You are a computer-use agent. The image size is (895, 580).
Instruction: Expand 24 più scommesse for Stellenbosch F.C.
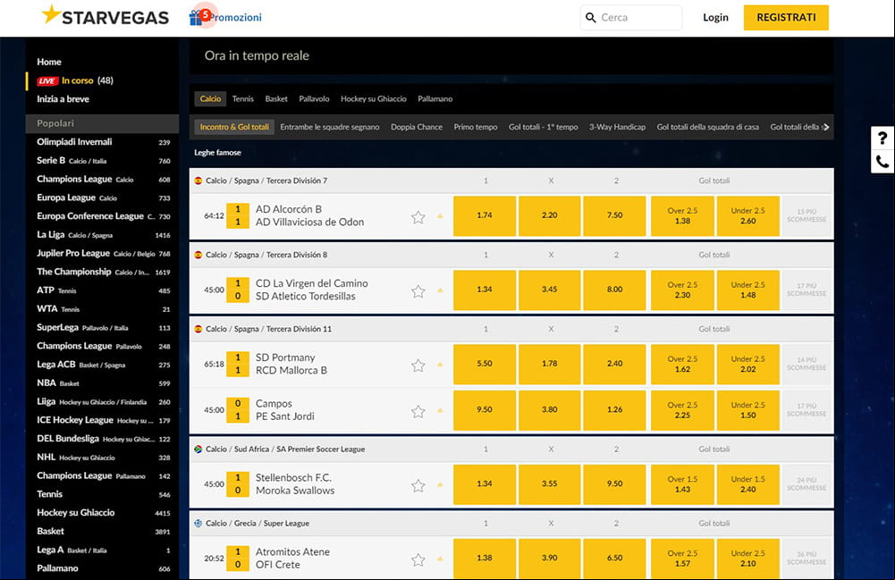coord(806,484)
